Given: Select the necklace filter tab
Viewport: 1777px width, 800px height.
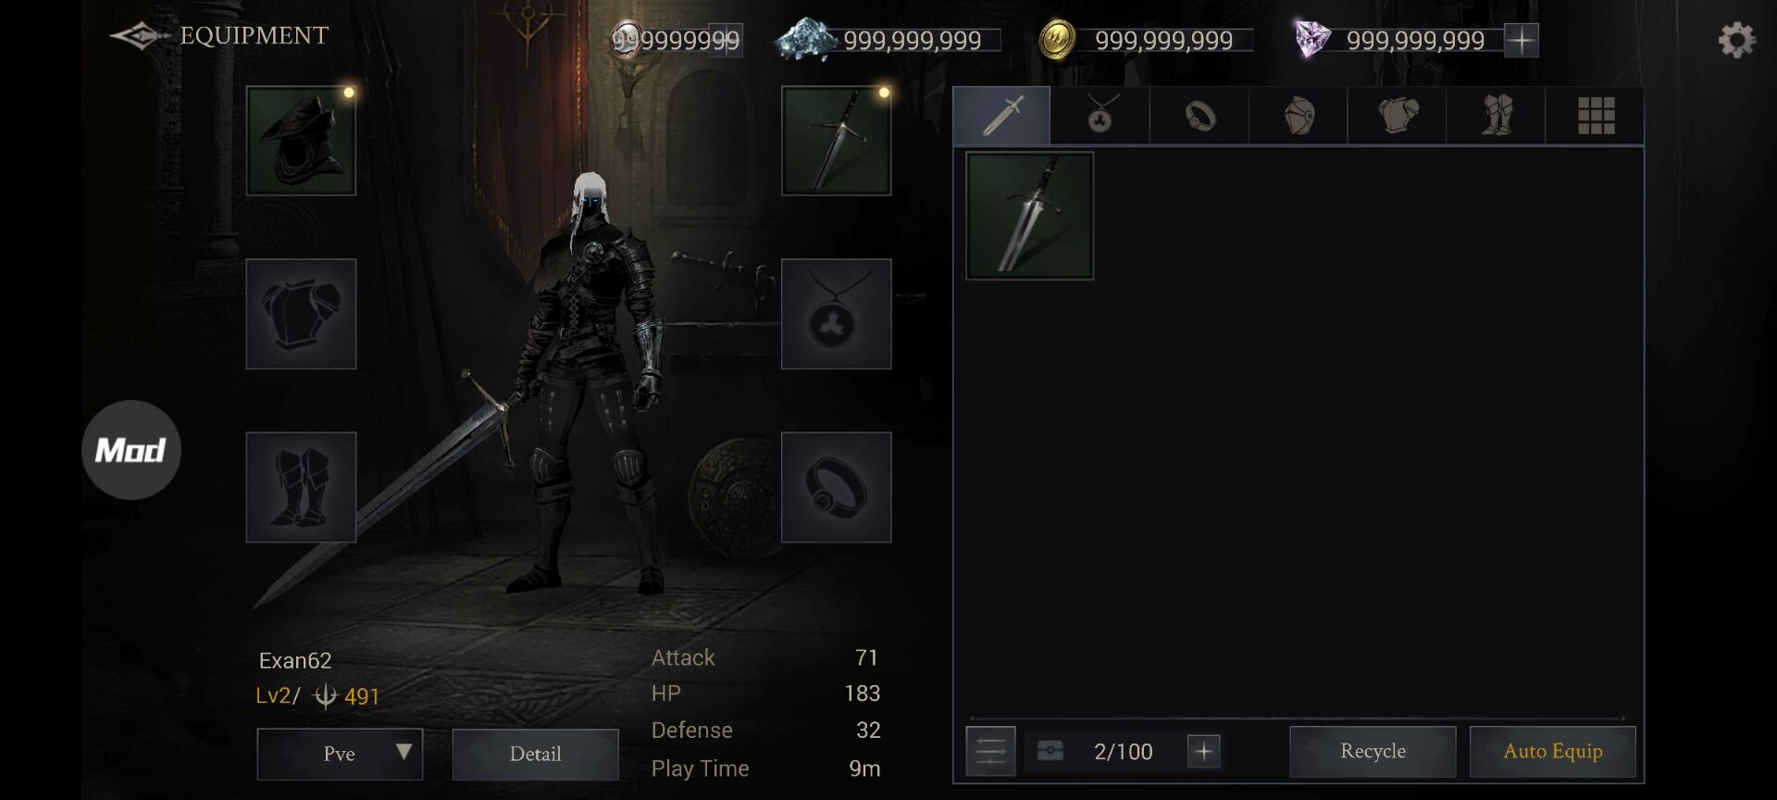Looking at the screenshot, I should click(1100, 116).
